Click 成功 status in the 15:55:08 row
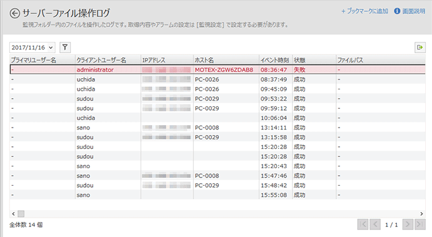This screenshot has width=432, height=237. pyautogui.click(x=299, y=195)
